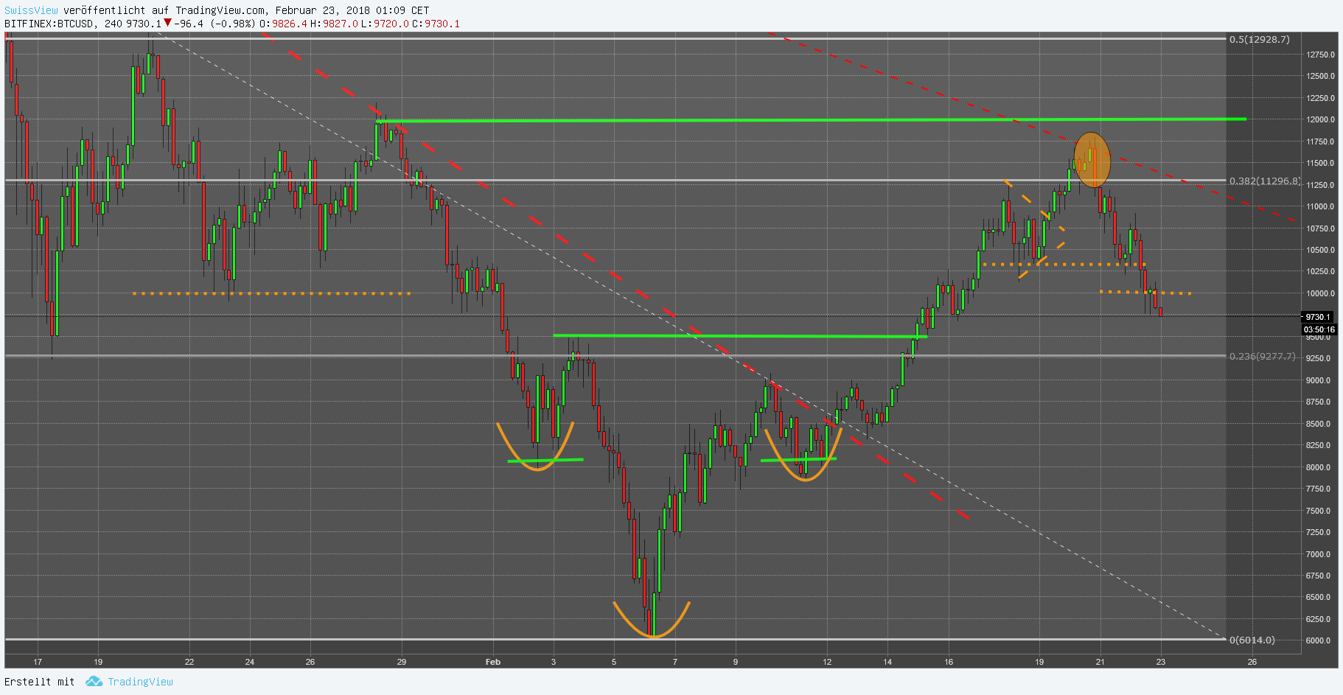Click the -96.4 (-0.98%) change value
This screenshot has width=1343, height=695.
tap(214, 24)
